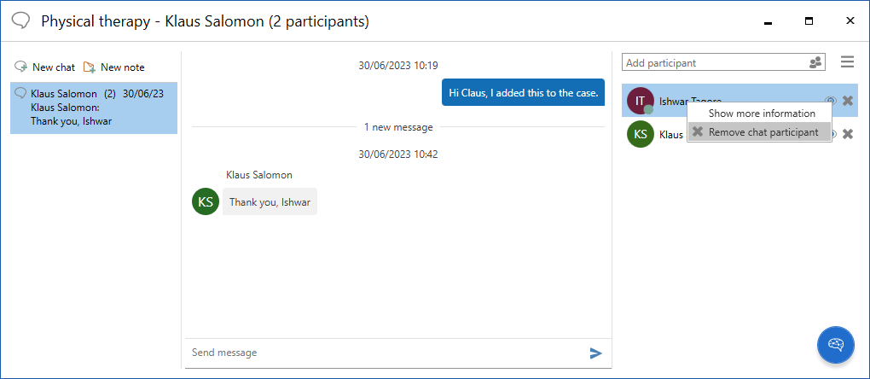870x379 pixels.
Task: Click the 'Hi Claus' blue message bubble
Action: pos(523,92)
